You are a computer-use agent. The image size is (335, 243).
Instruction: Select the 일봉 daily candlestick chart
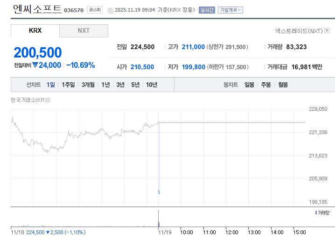249,85
